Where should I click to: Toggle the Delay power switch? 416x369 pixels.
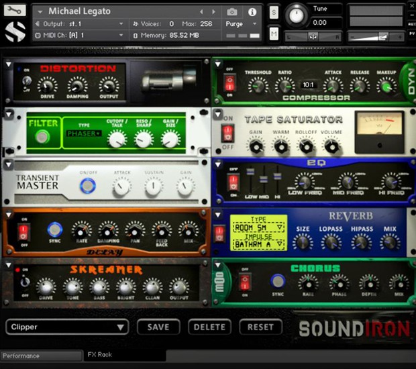(23, 232)
